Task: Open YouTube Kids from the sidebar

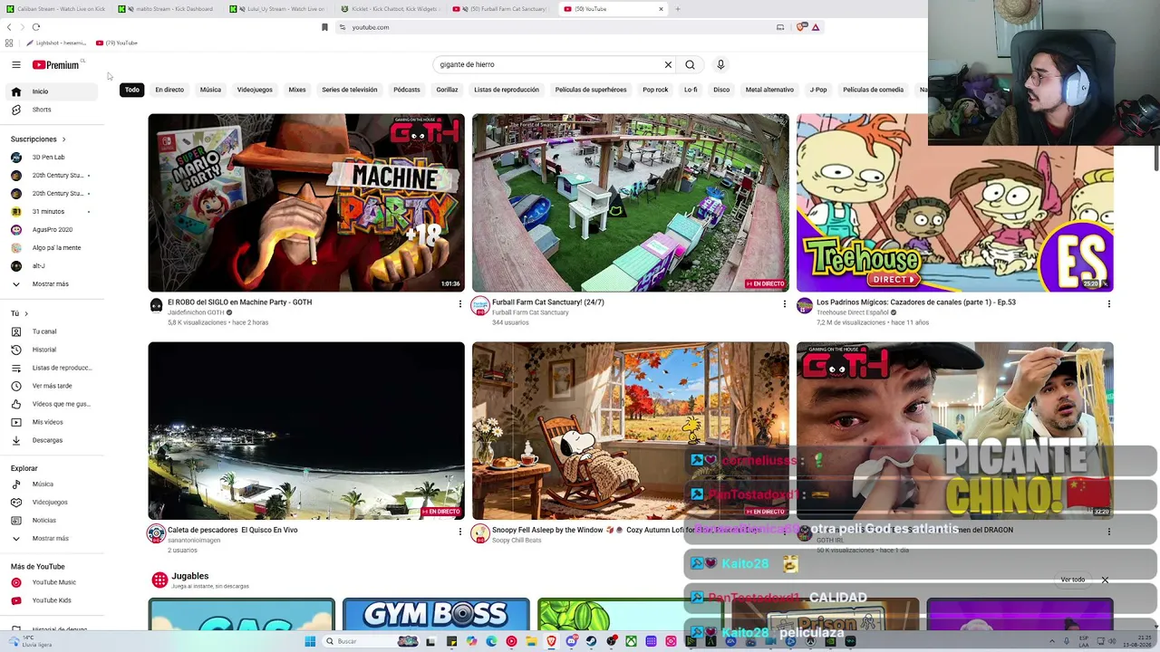Action: 53,600
